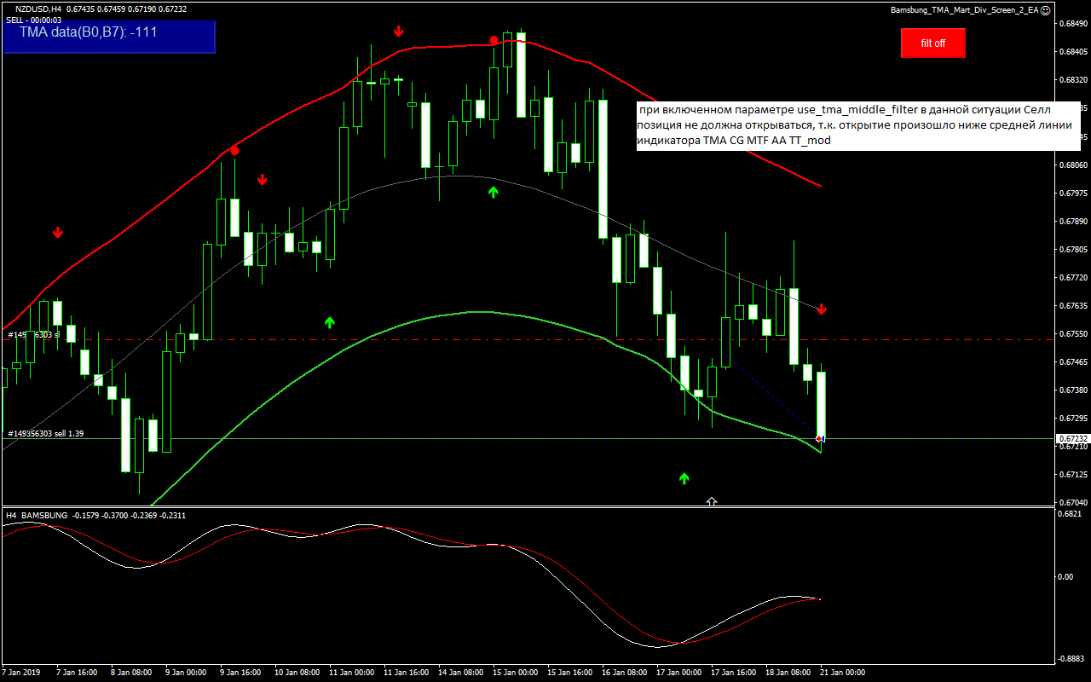Select green up arrow below 11 Jan 00:00 candles
This screenshot has width=1091, height=682.
coord(330,322)
